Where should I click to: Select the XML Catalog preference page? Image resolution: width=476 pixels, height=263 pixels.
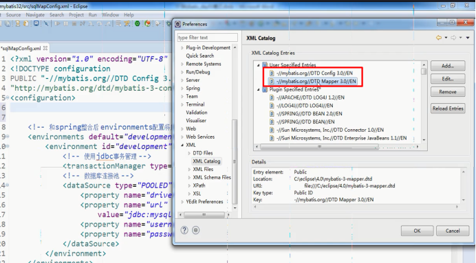coord(206,161)
